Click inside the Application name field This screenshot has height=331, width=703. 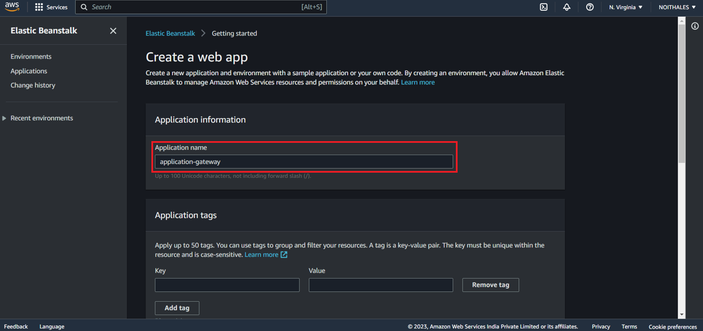point(304,161)
